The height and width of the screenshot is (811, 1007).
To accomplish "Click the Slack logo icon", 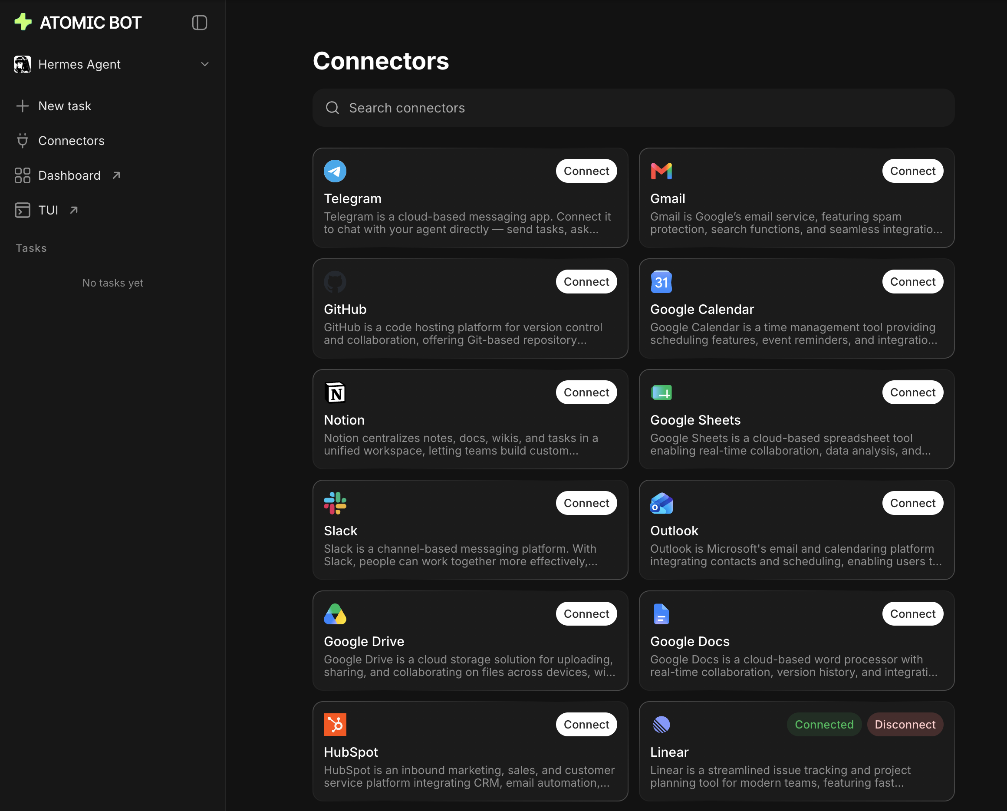I will (335, 503).
